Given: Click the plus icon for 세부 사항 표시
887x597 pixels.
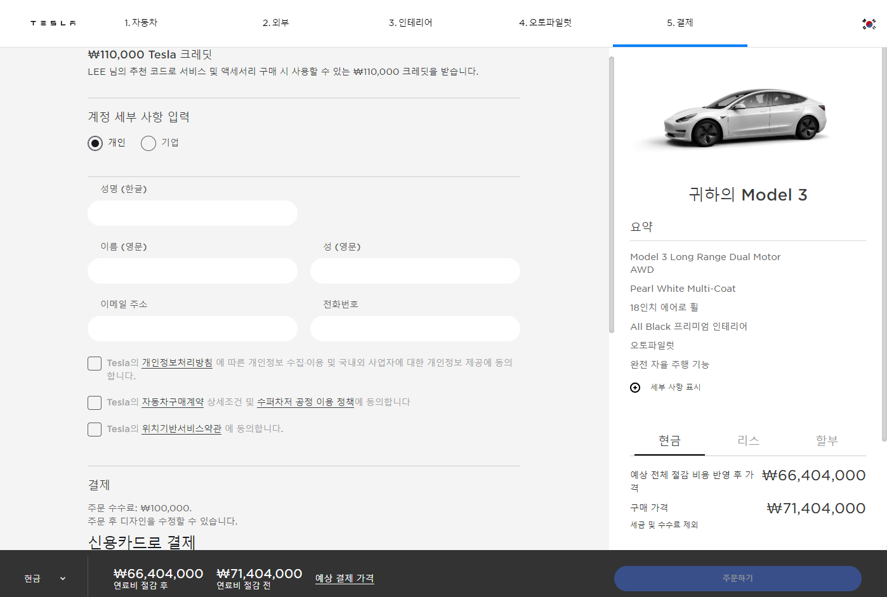Looking at the screenshot, I should (x=635, y=388).
